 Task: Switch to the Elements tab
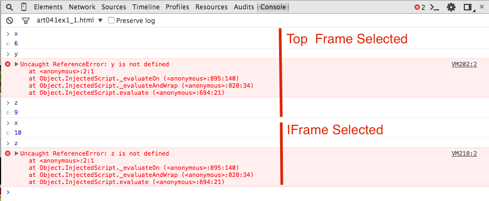[48, 7]
